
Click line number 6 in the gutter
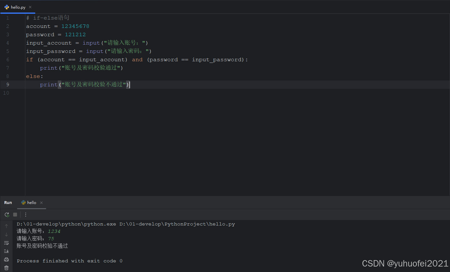click(8, 60)
